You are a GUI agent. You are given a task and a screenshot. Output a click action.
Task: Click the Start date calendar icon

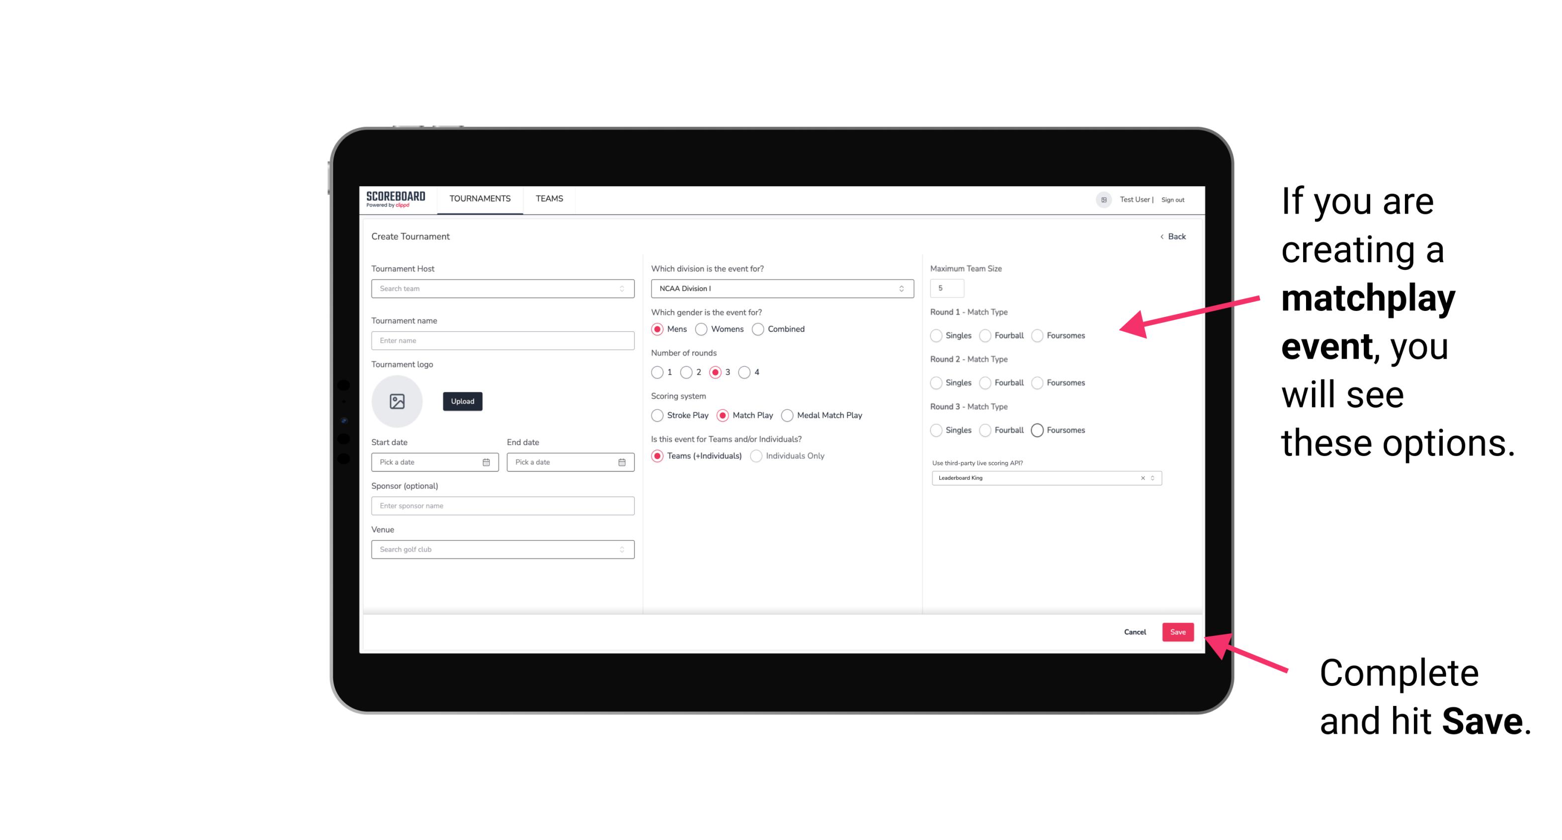click(485, 461)
